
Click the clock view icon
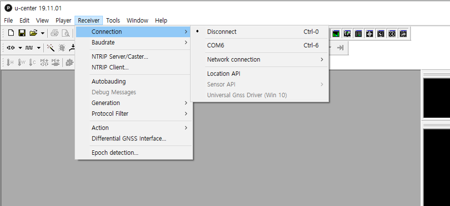pos(392,34)
